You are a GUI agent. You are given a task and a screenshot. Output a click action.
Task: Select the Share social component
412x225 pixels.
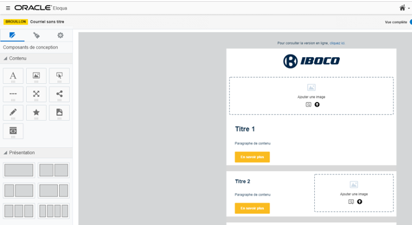click(59, 94)
